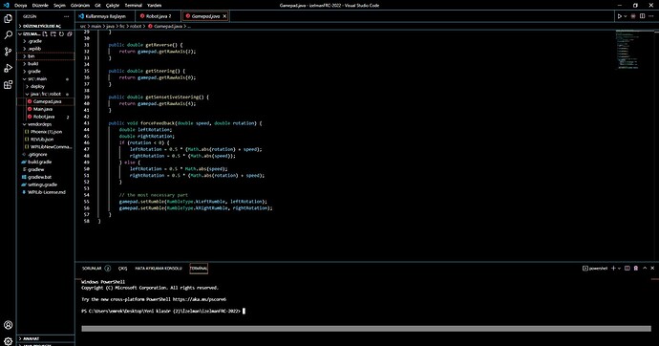This screenshot has height=346, width=659.
Task: Switch to the Kullanmaya Başlayın tab
Action: pos(105,16)
